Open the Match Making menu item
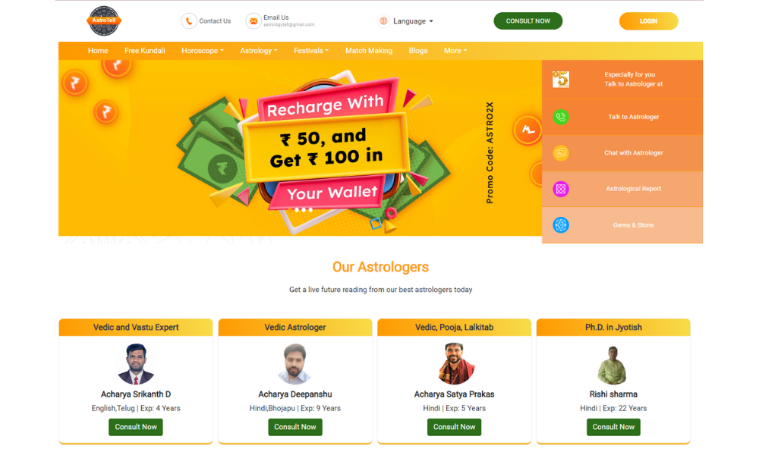 (369, 51)
